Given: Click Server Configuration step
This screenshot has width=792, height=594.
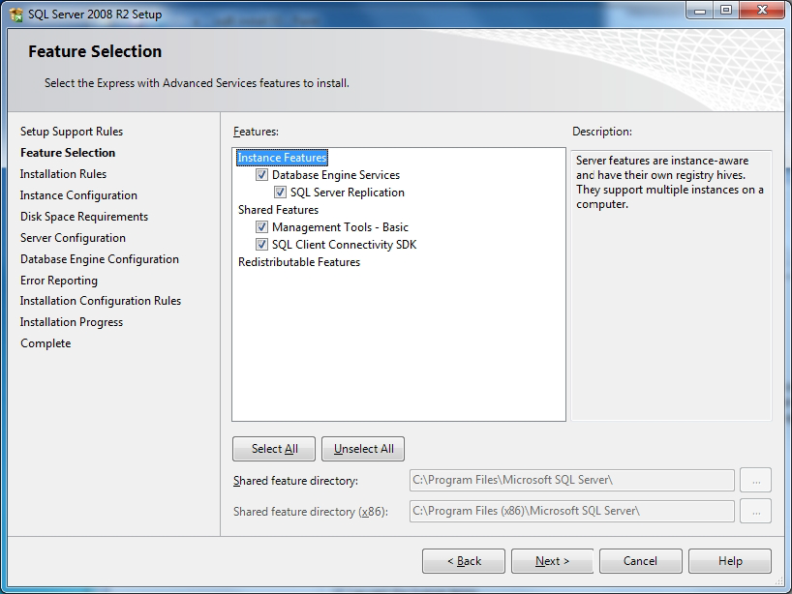Looking at the screenshot, I should 73,238.
